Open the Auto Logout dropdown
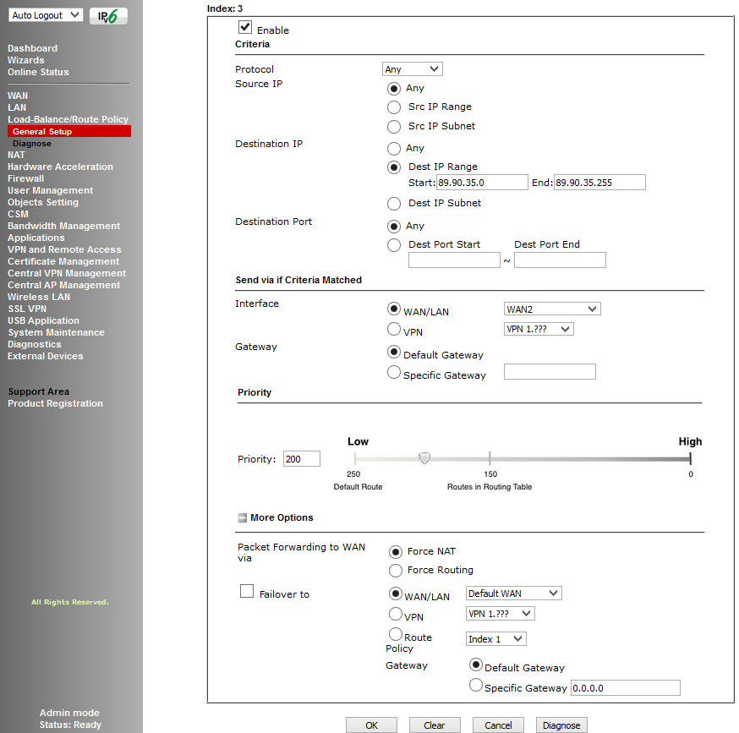This screenshot has width=739, height=733. click(x=46, y=15)
